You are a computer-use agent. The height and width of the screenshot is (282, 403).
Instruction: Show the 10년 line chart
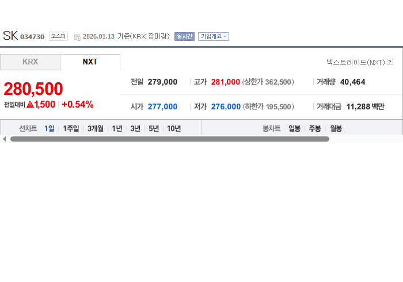(x=174, y=128)
